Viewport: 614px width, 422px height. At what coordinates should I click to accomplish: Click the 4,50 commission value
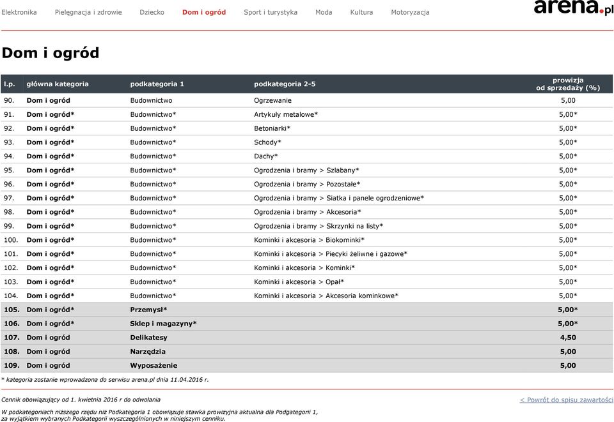click(568, 338)
